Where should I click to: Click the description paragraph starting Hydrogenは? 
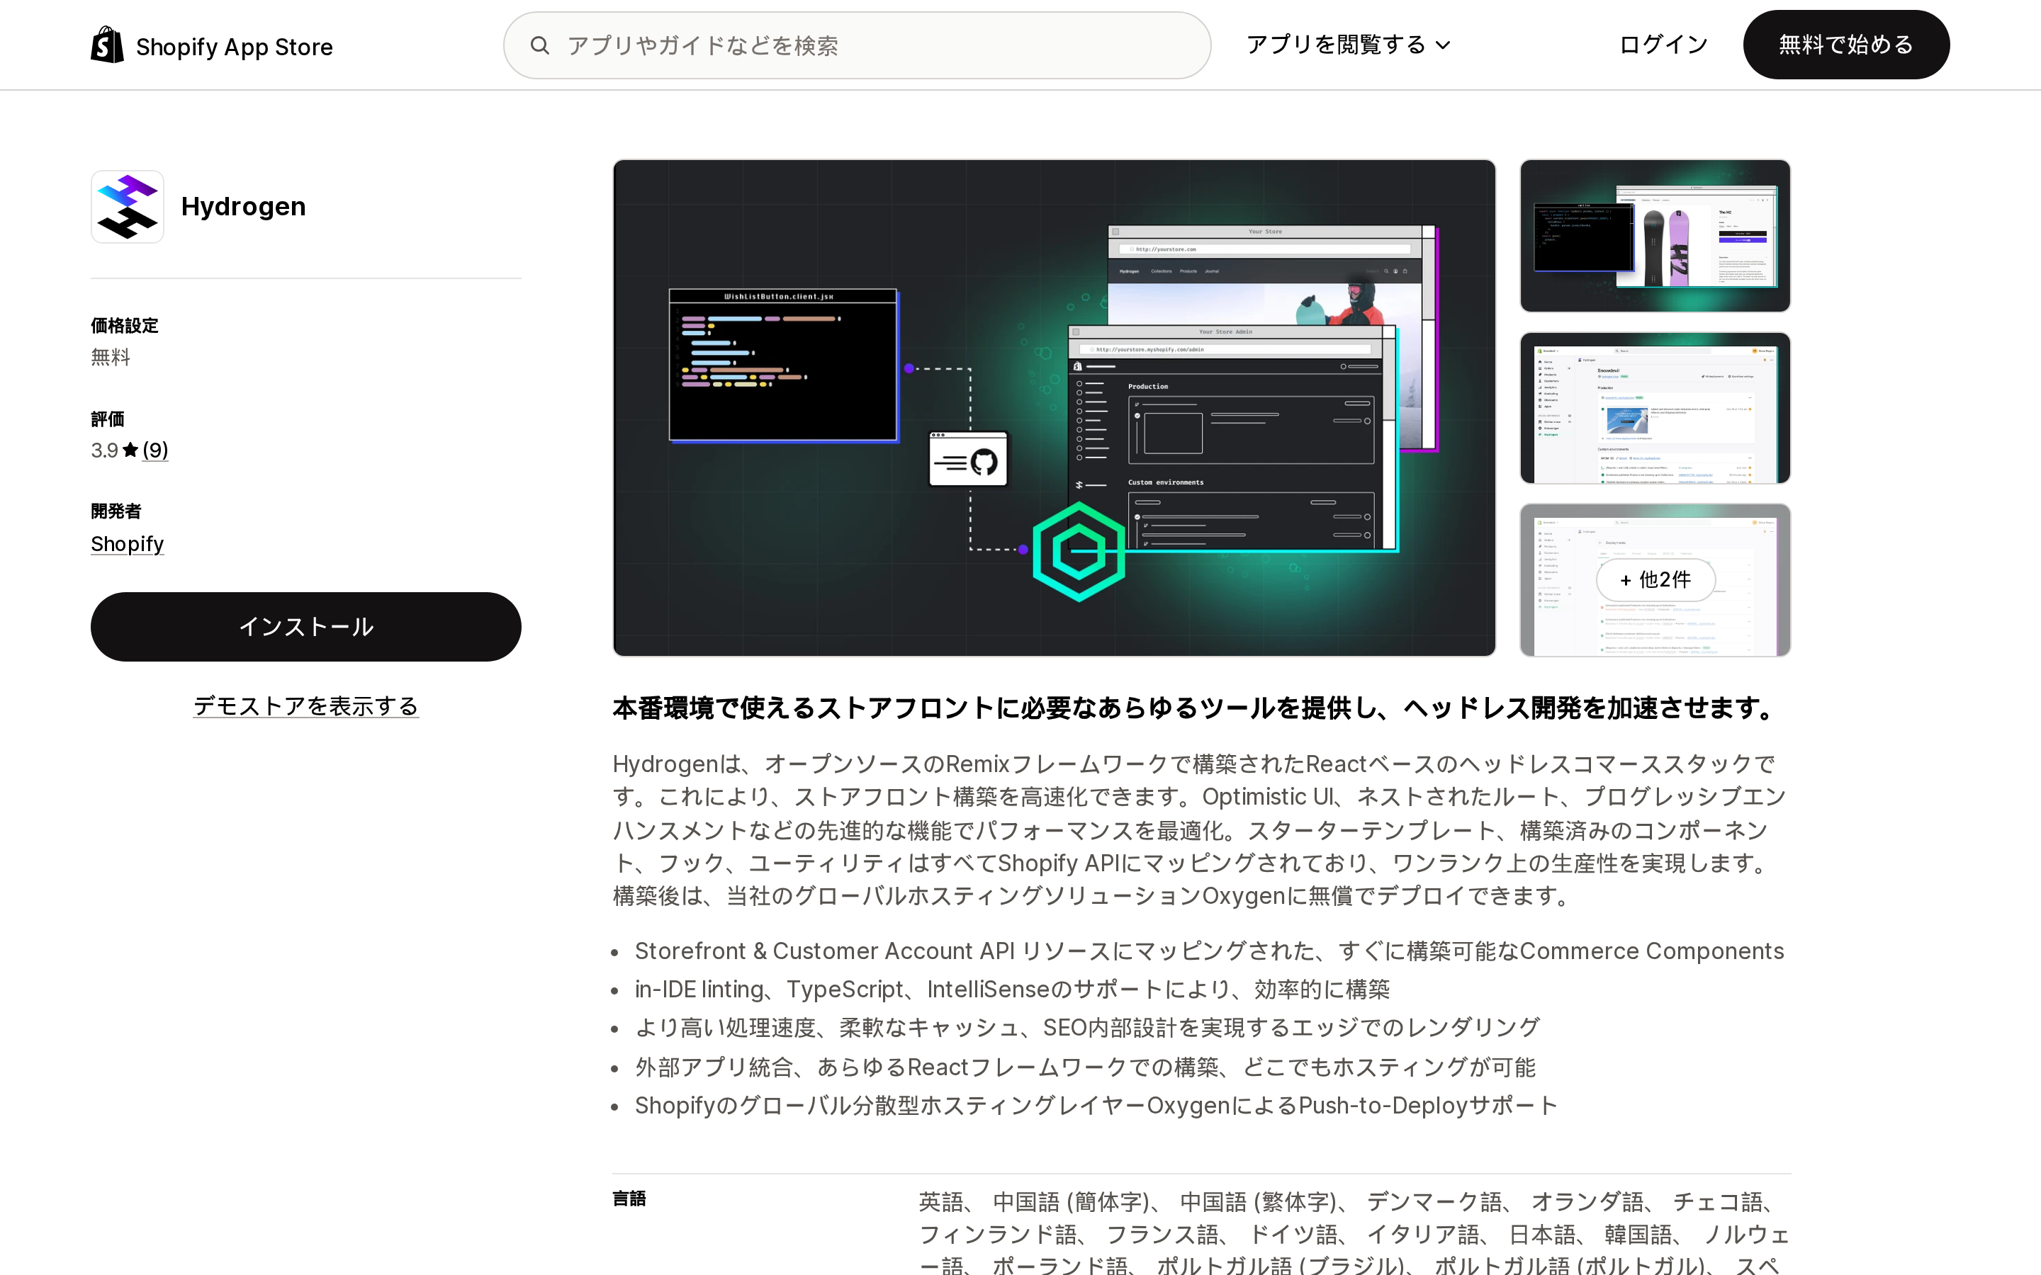coord(1199,829)
